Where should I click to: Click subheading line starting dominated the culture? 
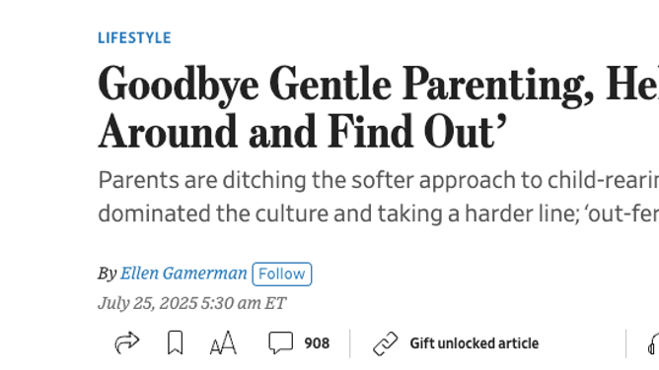pyautogui.click(x=378, y=214)
